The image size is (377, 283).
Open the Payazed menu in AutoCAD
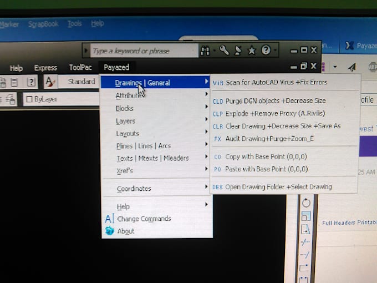[116, 67]
